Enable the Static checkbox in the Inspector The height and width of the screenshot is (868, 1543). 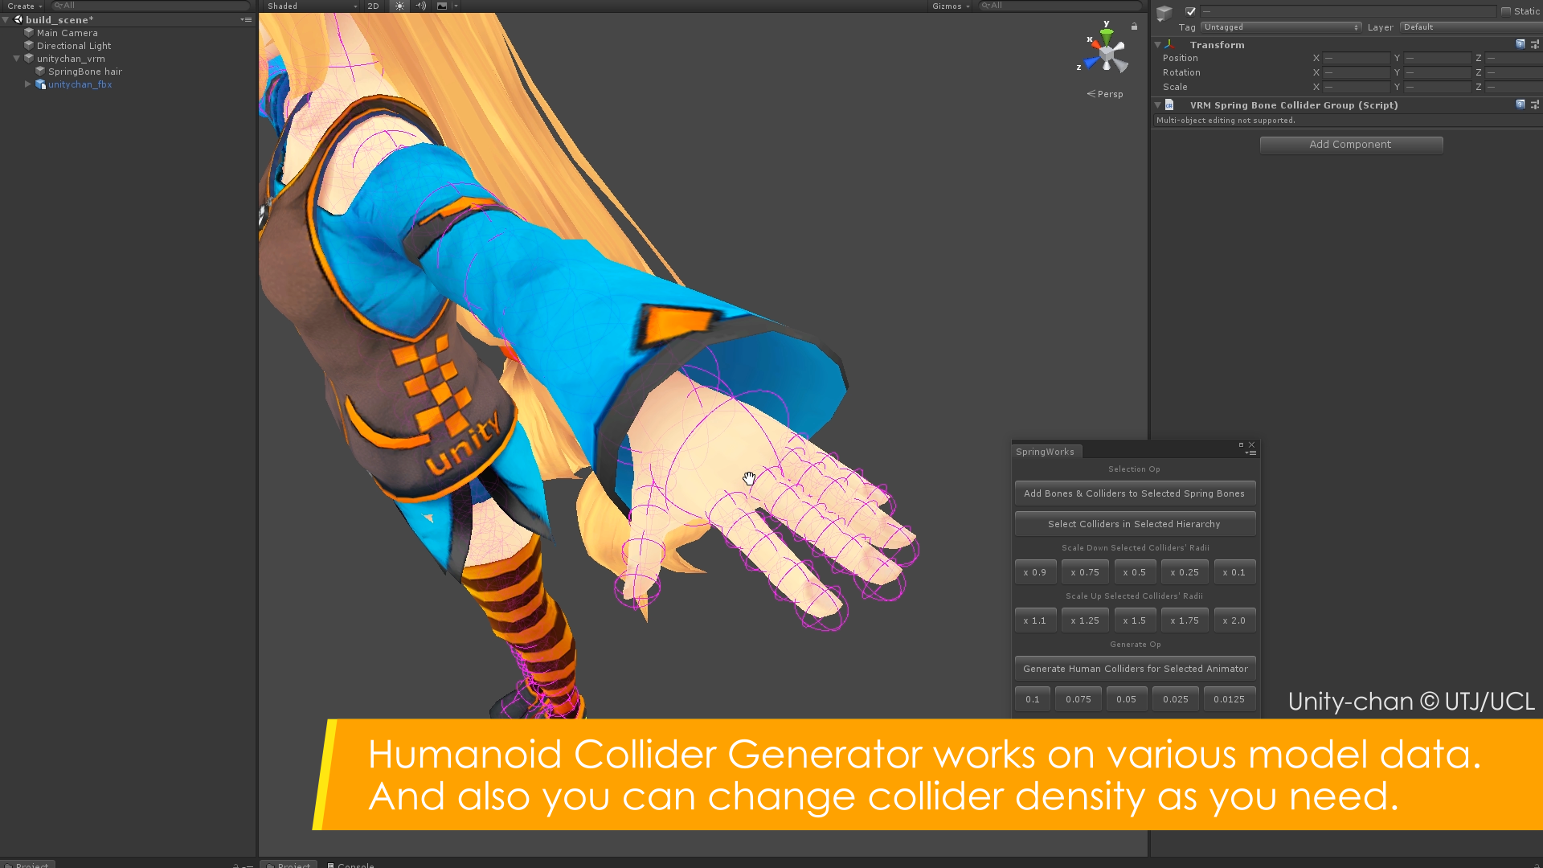click(x=1505, y=11)
